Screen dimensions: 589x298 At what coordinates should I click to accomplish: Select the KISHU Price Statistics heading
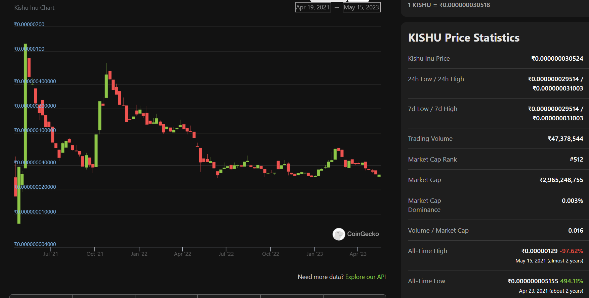[464, 38]
